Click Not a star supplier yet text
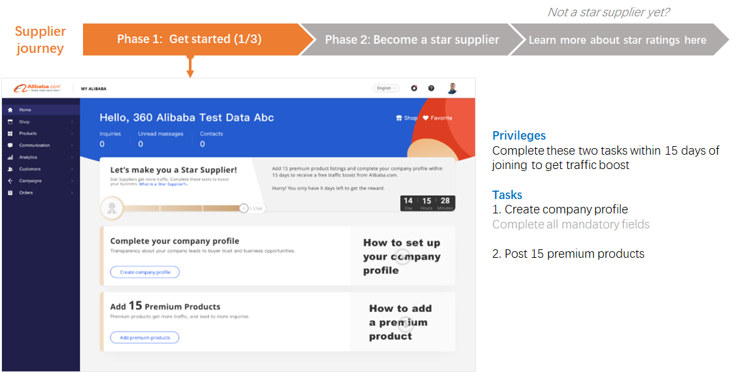Viewport: 749px width, 372px height. (608, 12)
